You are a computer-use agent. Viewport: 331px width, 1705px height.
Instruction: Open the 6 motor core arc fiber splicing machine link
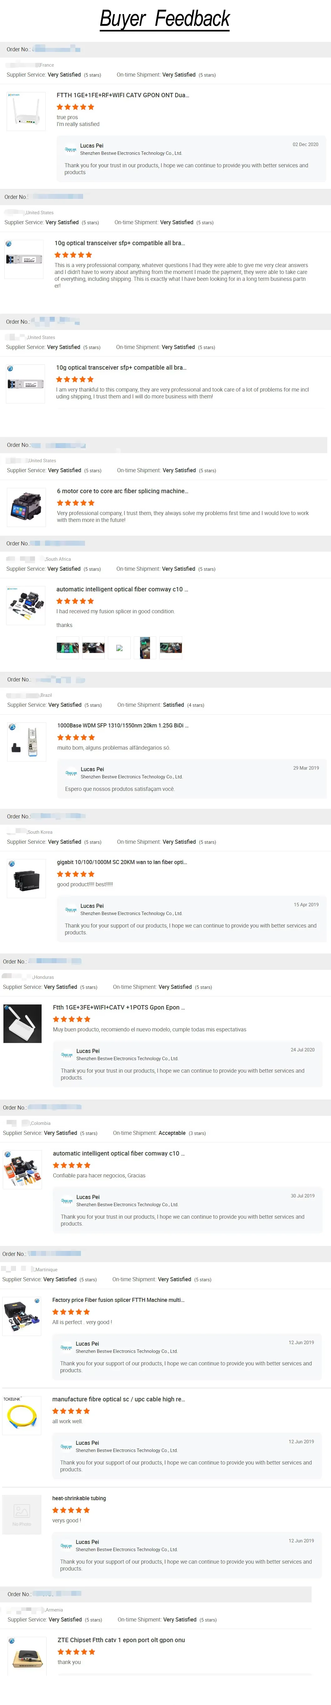(123, 491)
